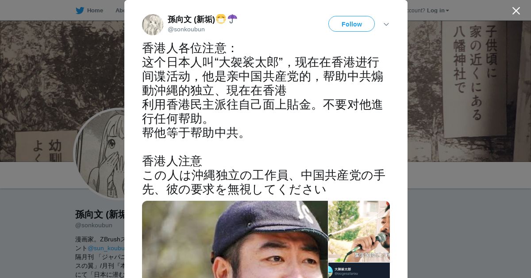This screenshot has width=531, height=278.
Task: Click the @sun_koubun mention in profile bio
Action: click(x=106, y=248)
